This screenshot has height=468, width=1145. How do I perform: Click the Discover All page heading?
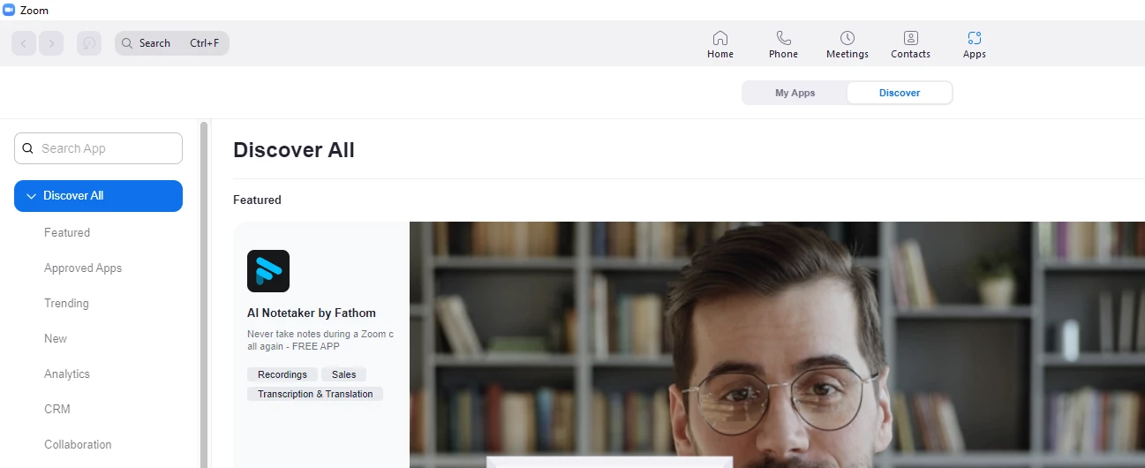point(294,150)
